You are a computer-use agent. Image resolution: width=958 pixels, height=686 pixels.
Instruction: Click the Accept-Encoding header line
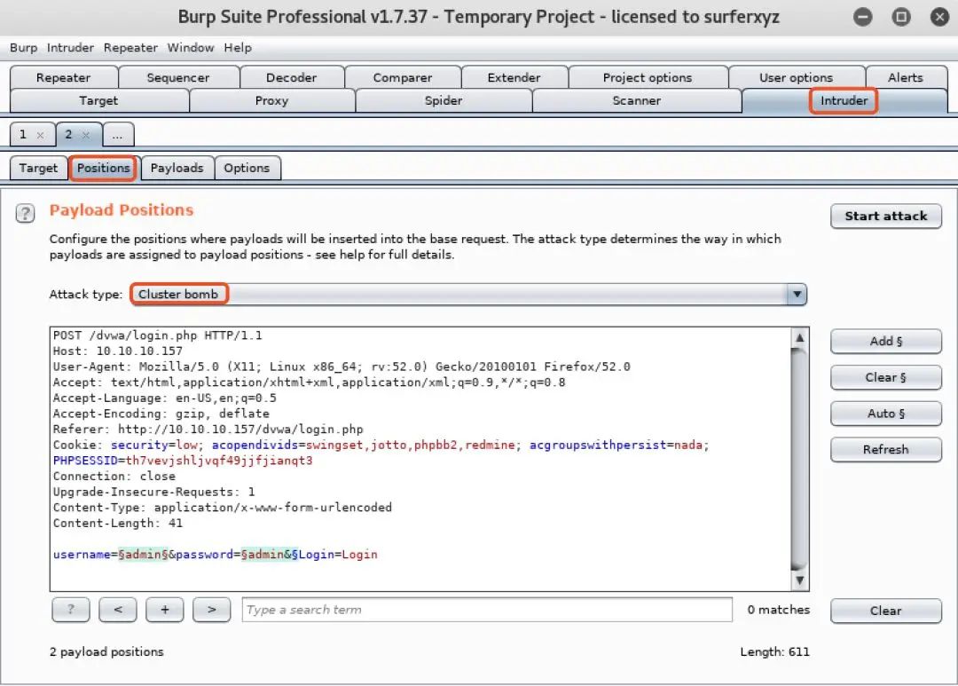tap(161, 414)
